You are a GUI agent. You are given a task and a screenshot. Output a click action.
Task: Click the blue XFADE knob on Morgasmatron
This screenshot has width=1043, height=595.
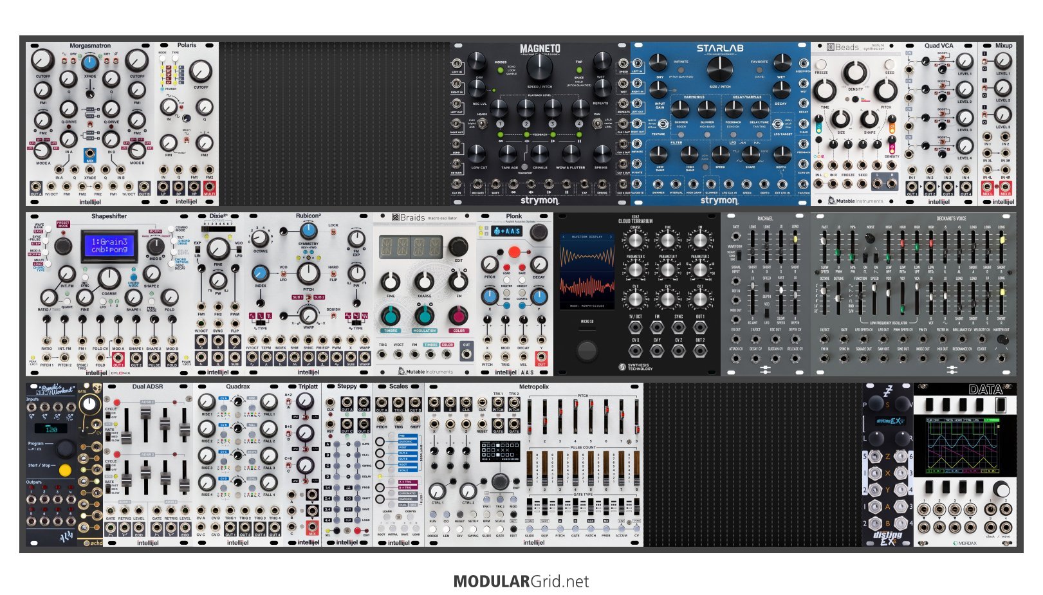(90, 62)
